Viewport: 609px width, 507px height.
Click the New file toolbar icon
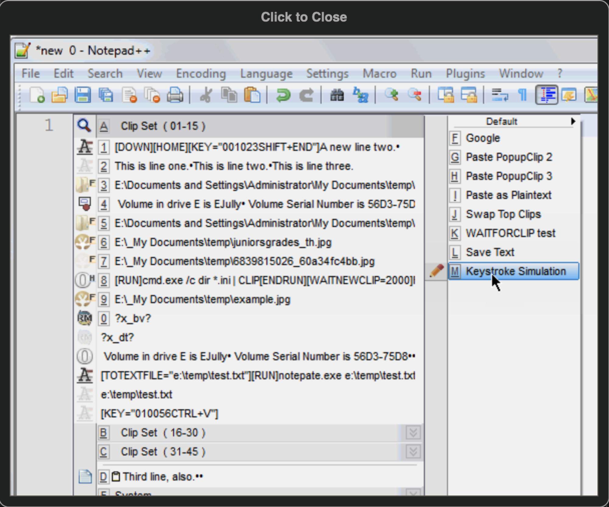click(37, 95)
